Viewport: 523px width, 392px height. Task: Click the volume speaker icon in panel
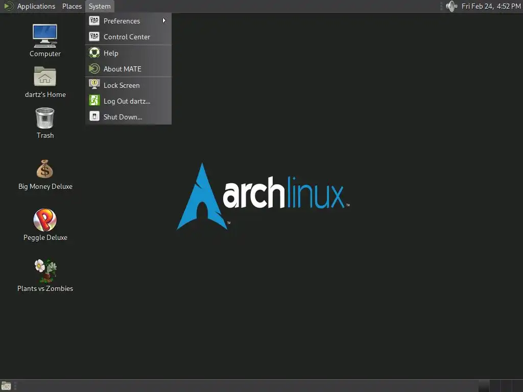(451, 6)
